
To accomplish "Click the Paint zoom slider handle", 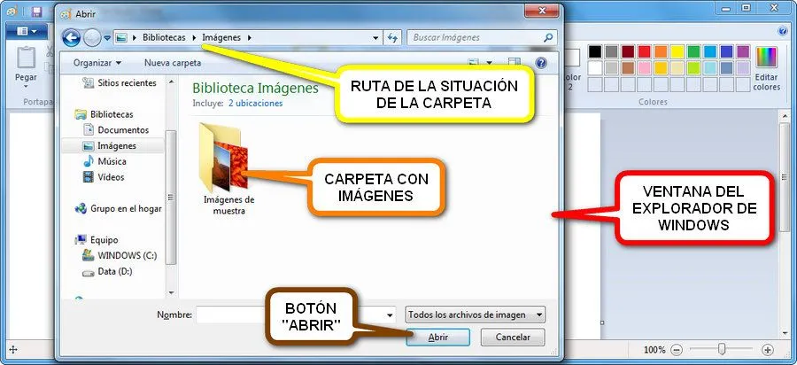I will coord(721,349).
